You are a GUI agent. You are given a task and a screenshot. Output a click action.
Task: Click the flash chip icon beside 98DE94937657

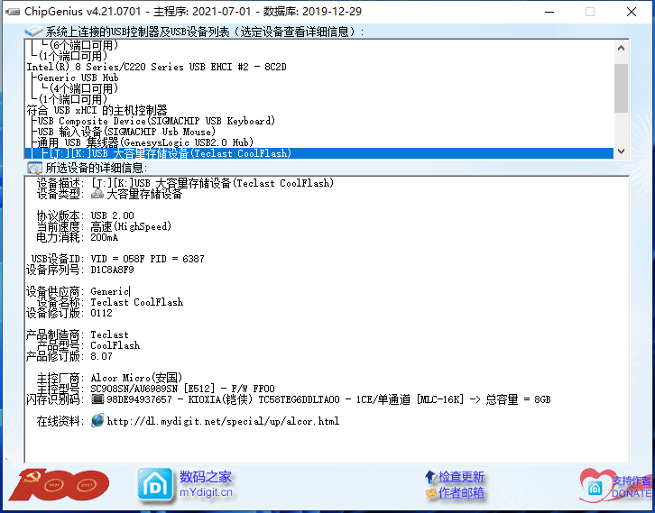(97, 399)
